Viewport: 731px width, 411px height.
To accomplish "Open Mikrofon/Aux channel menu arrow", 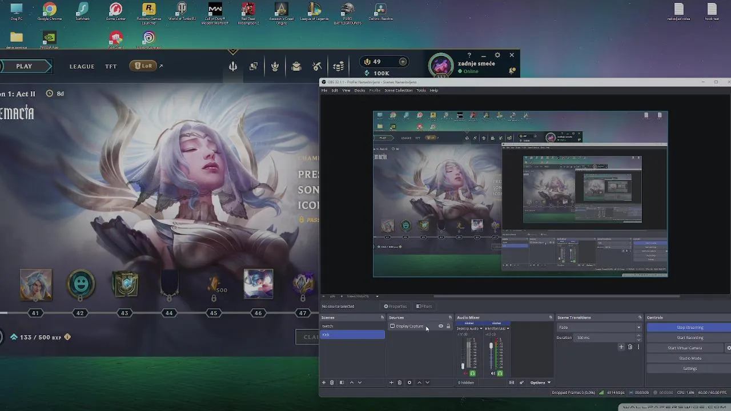I will [x=508, y=329].
